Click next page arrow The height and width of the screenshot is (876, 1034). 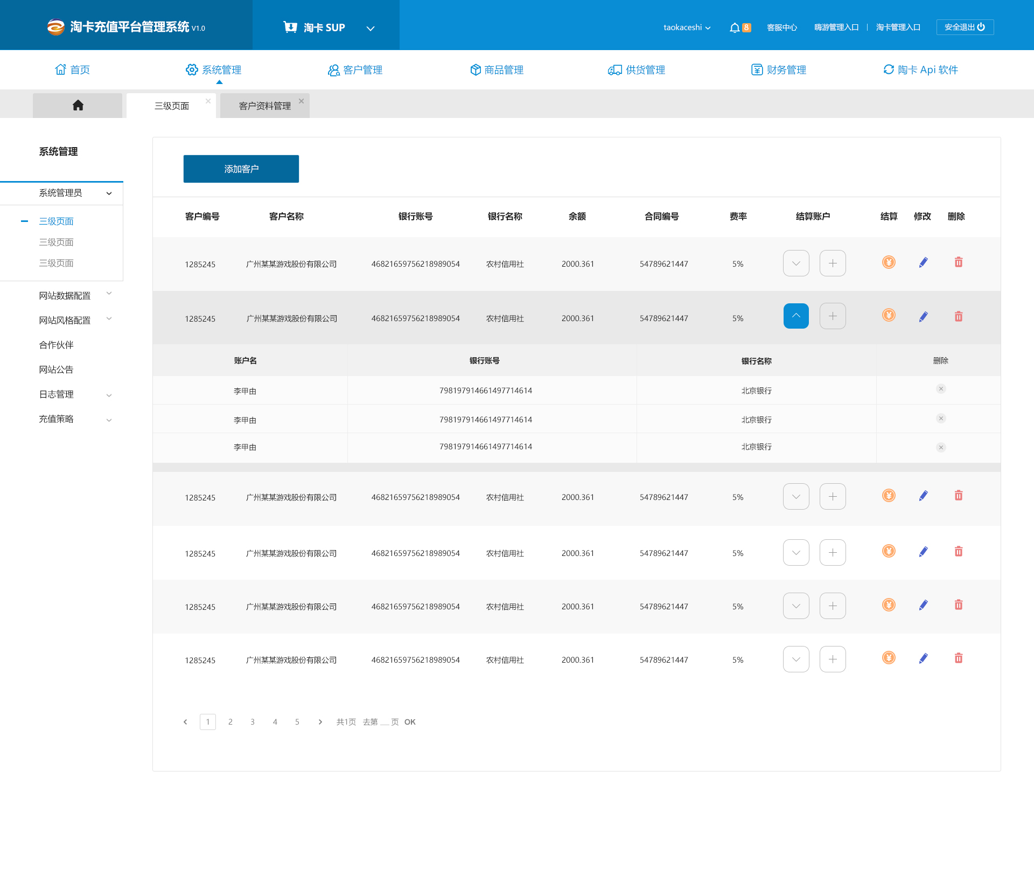pyautogui.click(x=320, y=722)
